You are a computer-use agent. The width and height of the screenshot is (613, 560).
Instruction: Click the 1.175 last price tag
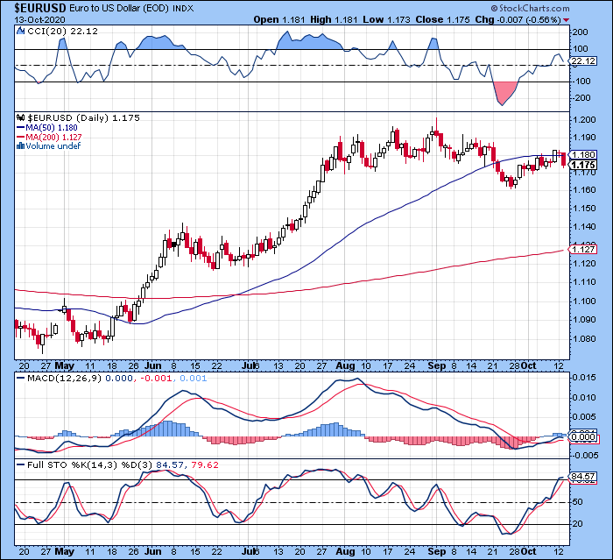[583, 165]
